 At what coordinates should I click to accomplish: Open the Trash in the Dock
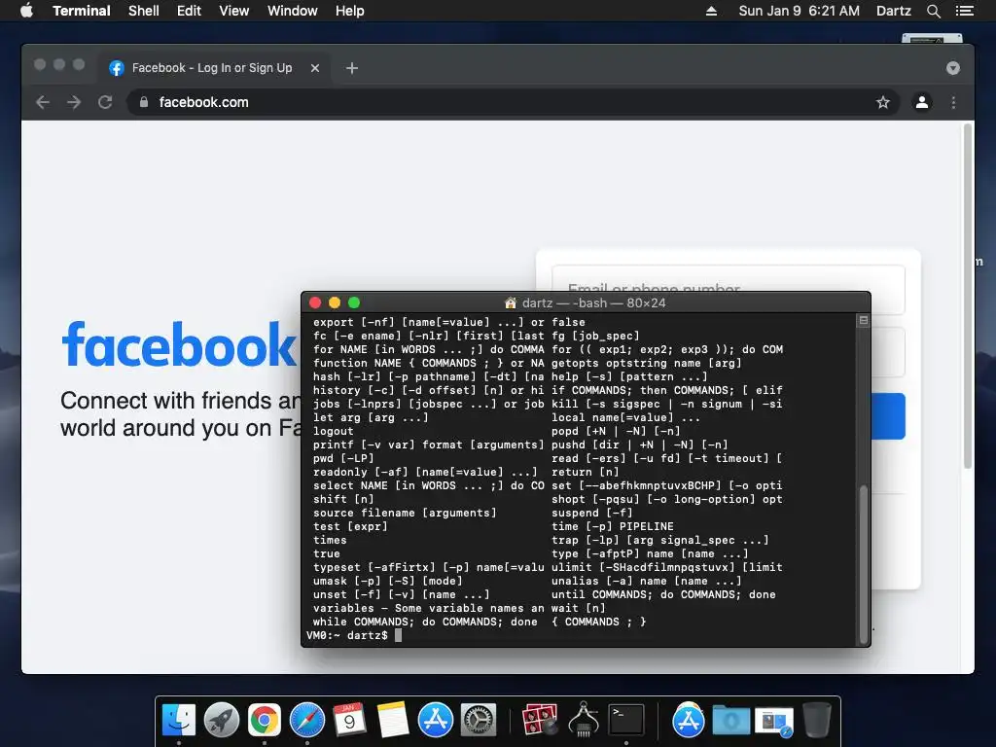(817, 721)
